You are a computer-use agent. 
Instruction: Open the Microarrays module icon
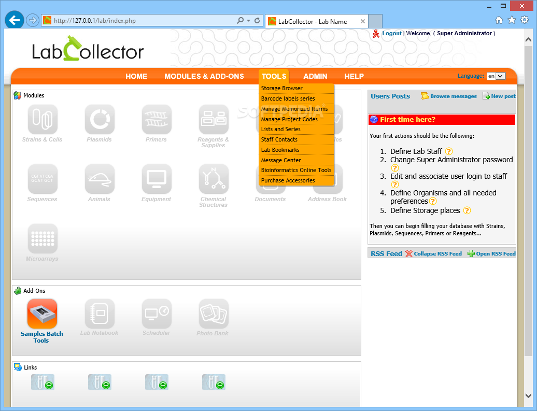(43, 238)
